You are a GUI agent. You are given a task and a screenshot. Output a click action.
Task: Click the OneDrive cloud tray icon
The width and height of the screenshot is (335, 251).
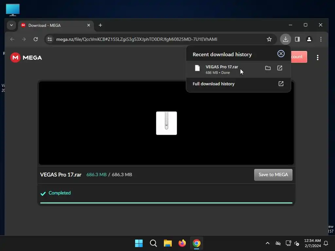(278, 243)
